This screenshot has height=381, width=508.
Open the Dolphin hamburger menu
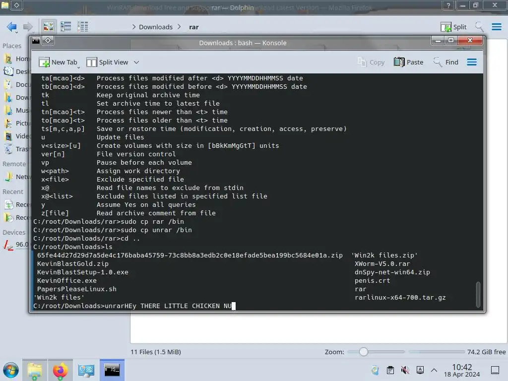coord(497,27)
